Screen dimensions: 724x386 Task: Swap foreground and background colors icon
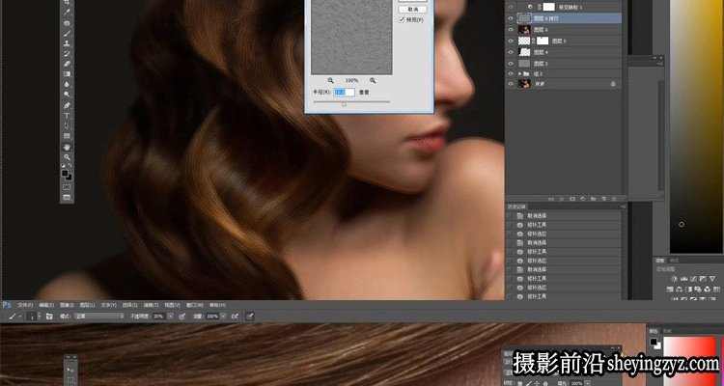click(x=70, y=165)
